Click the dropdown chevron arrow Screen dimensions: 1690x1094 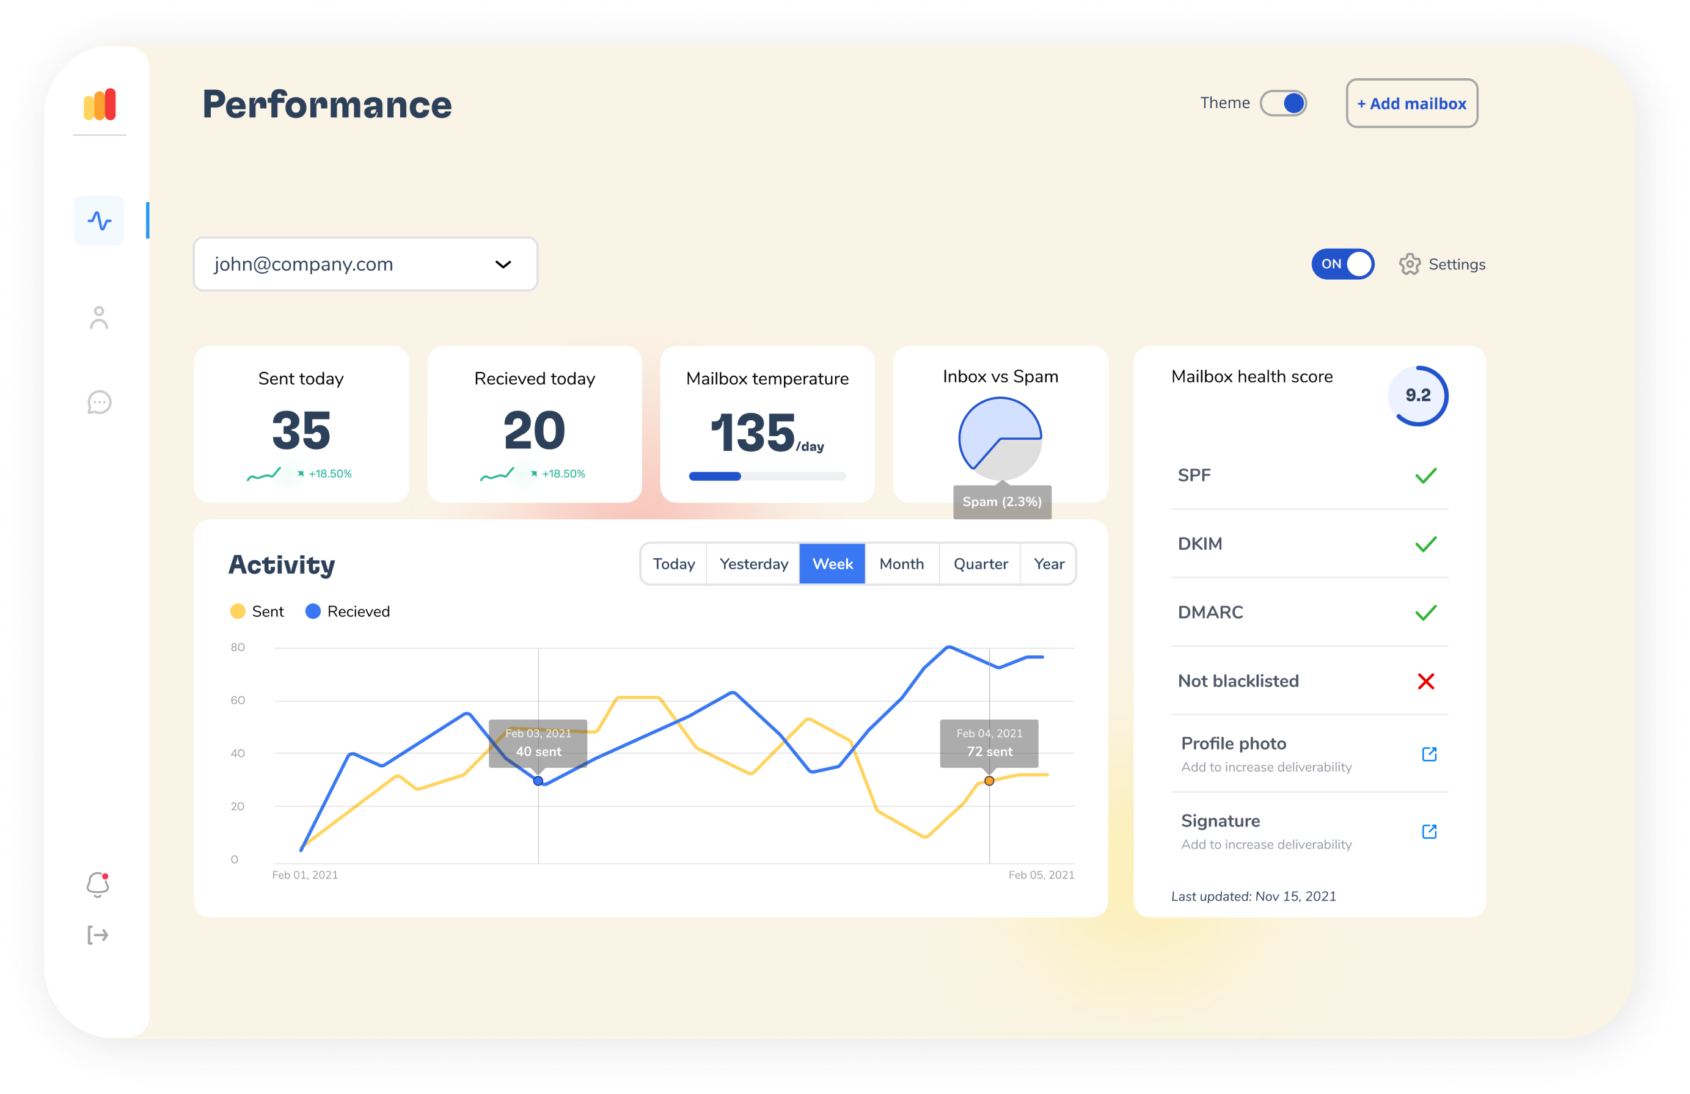click(503, 264)
